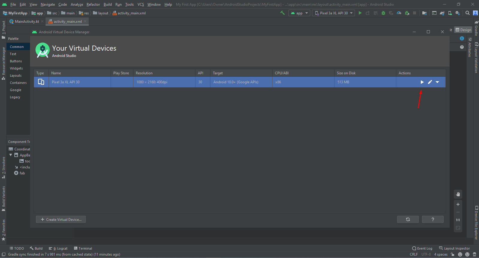Click the Profile app gauge icon
This screenshot has height=258, width=479.
point(399,13)
